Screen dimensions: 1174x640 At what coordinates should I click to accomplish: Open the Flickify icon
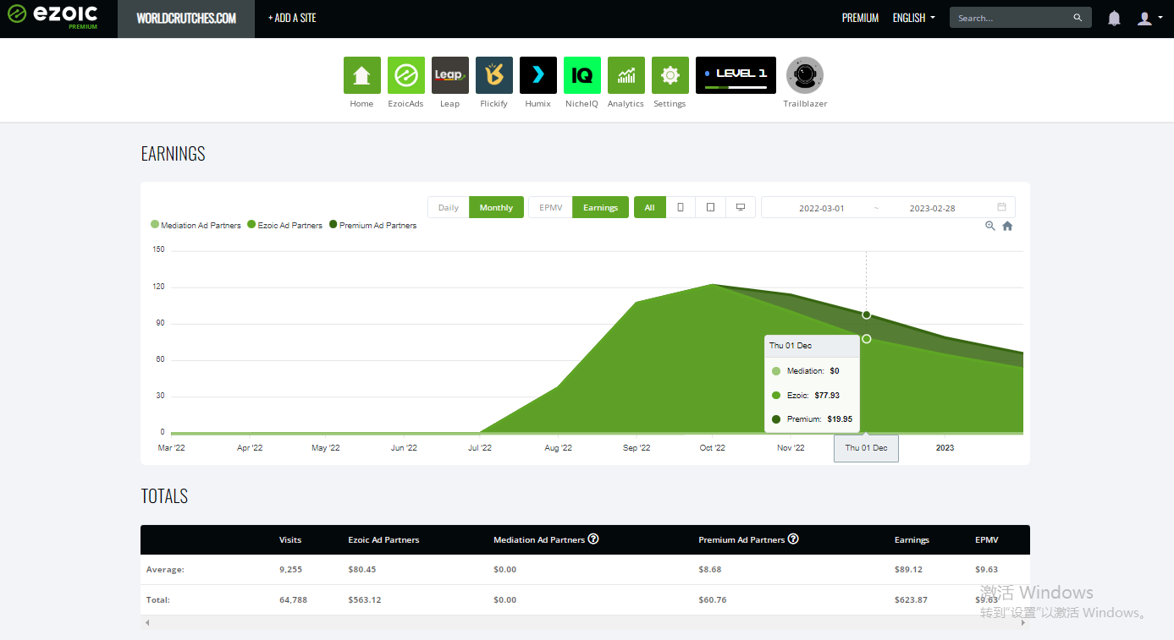point(493,75)
